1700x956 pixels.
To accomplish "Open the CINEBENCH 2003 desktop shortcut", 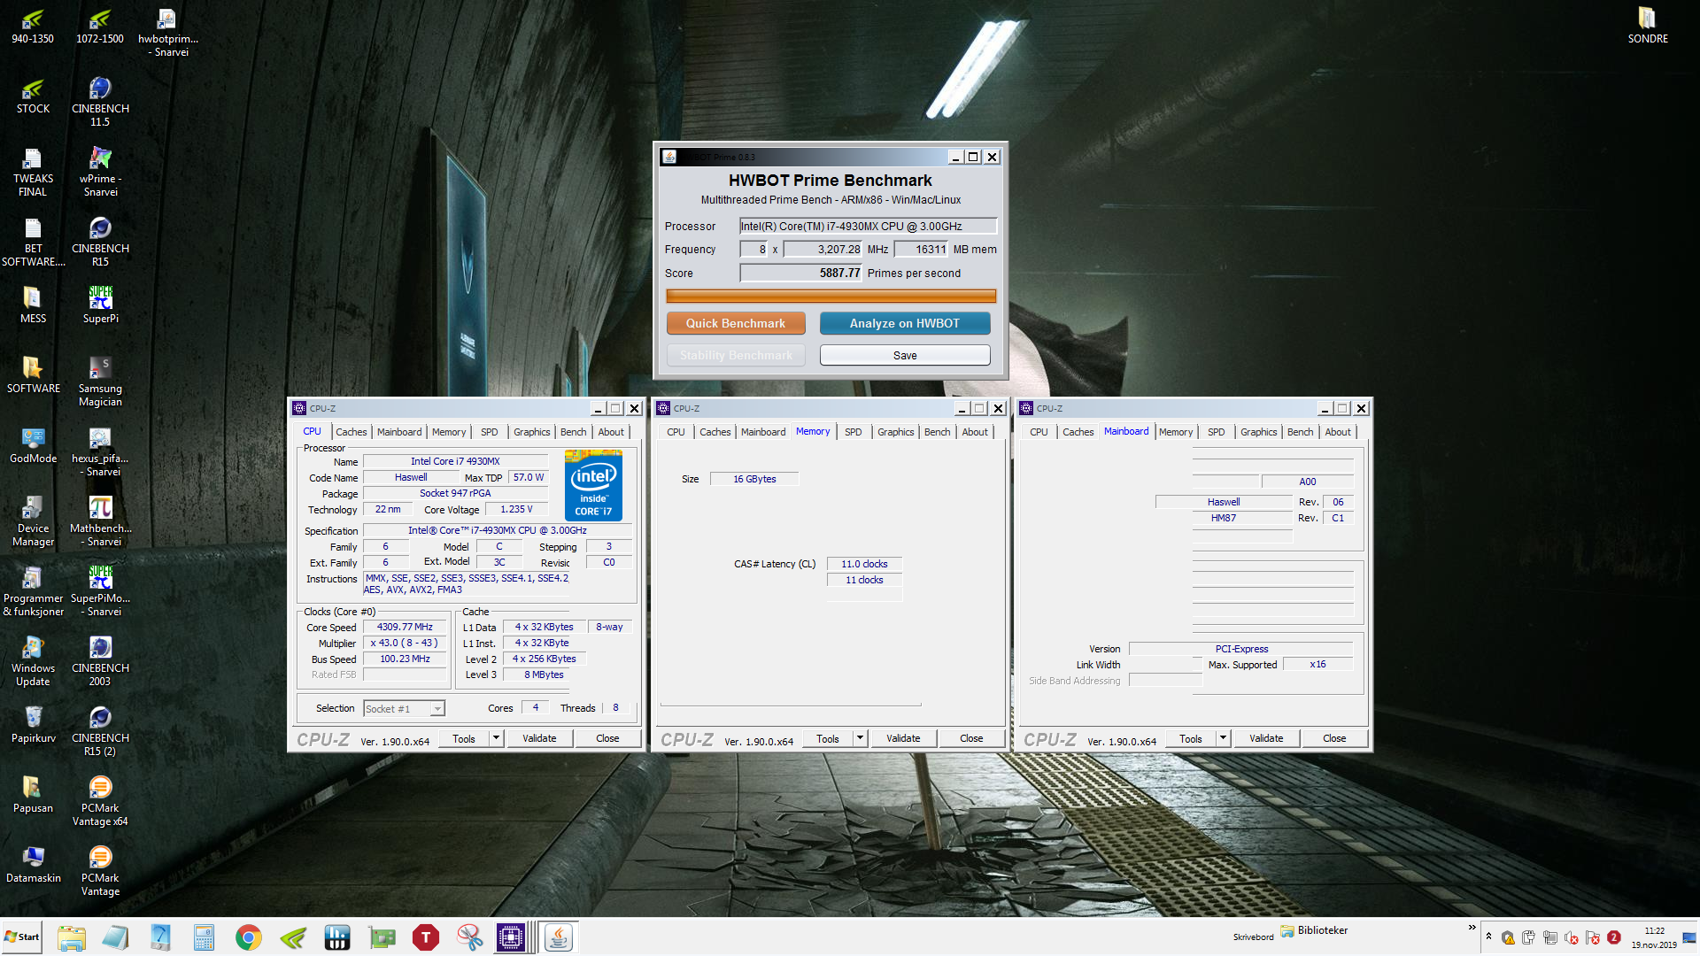I will point(100,661).
